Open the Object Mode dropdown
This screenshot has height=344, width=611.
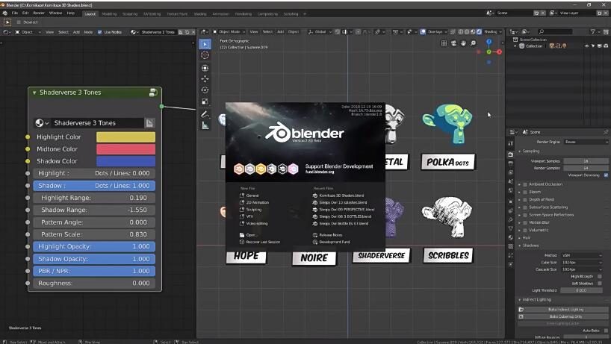[229, 32]
